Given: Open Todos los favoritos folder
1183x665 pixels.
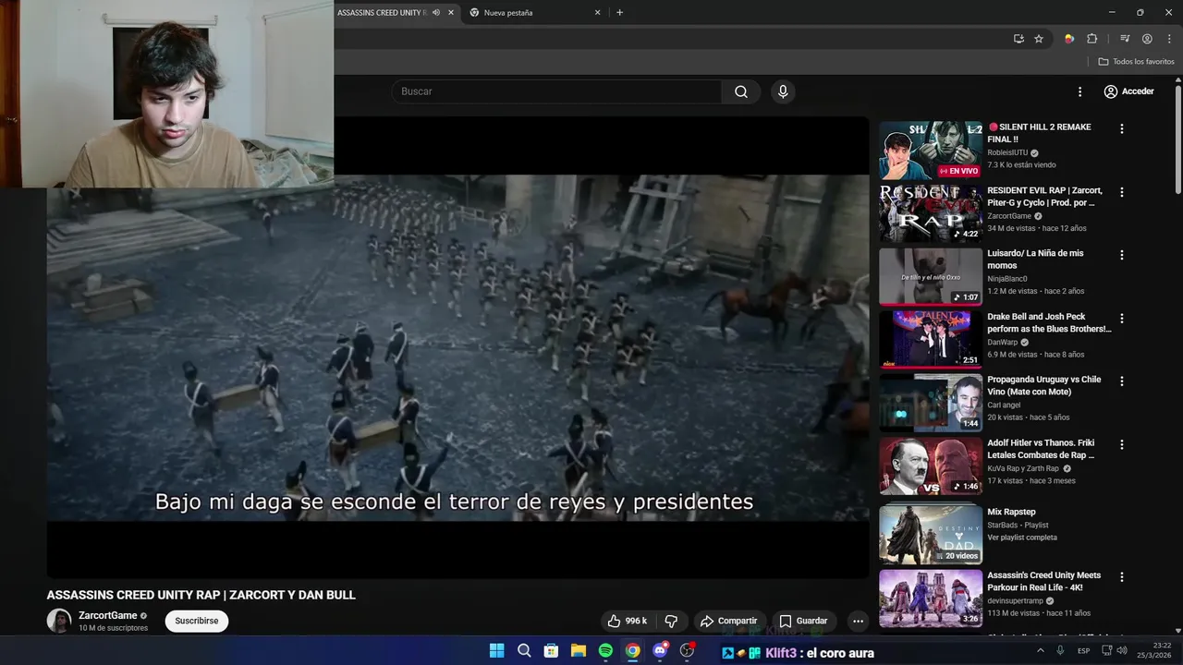Looking at the screenshot, I should click(x=1136, y=62).
